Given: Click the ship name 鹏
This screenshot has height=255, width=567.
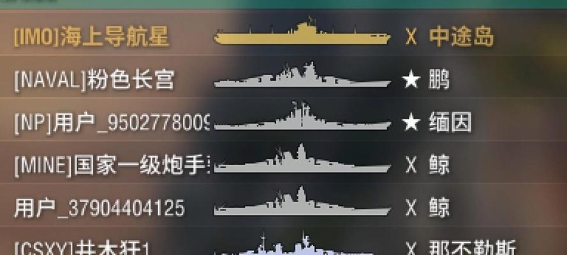Looking at the screenshot, I should click(x=439, y=80).
